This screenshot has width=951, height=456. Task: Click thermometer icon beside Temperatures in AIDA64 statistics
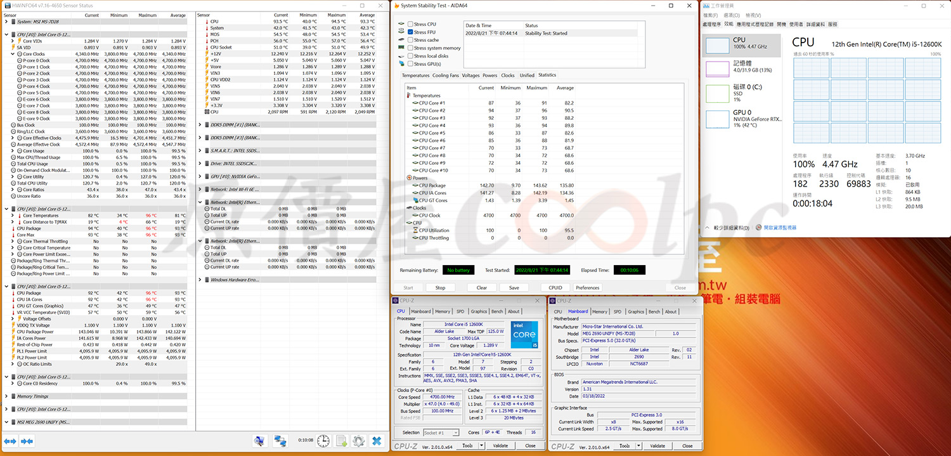click(409, 96)
